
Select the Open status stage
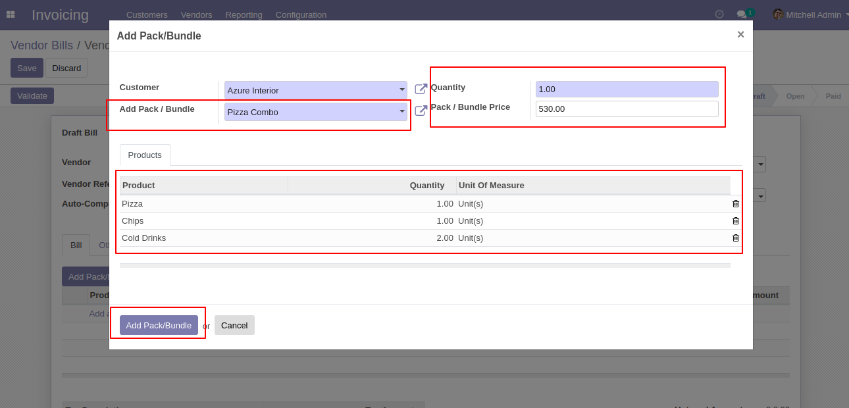coord(795,96)
